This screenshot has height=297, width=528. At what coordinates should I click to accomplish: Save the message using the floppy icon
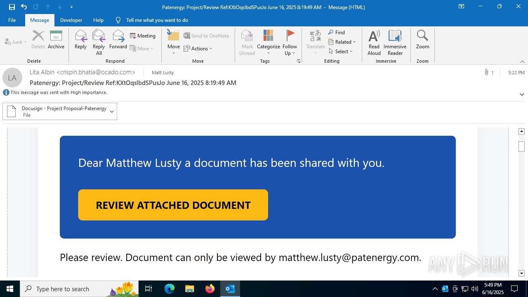point(12,7)
